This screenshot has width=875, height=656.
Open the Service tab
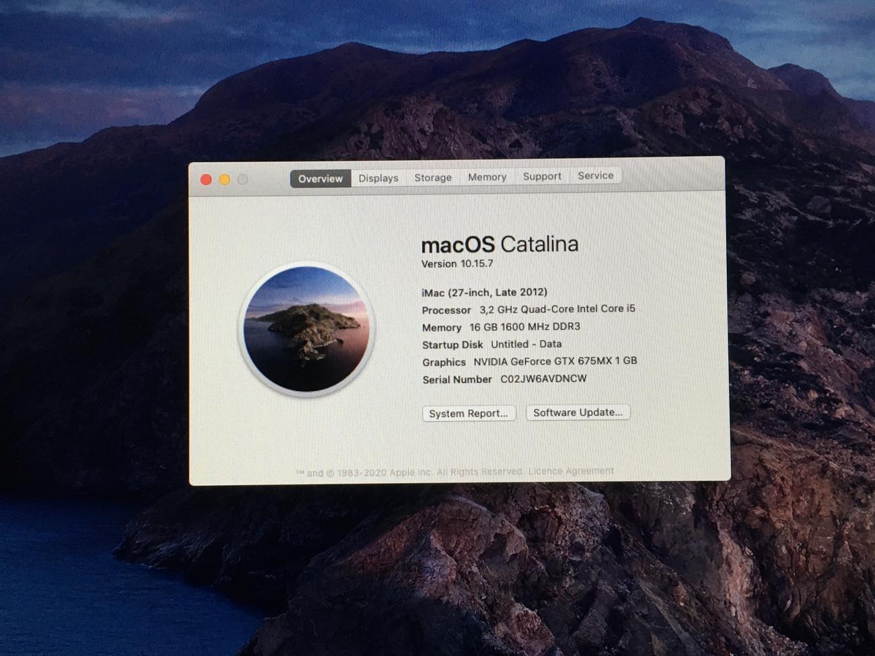(x=596, y=176)
